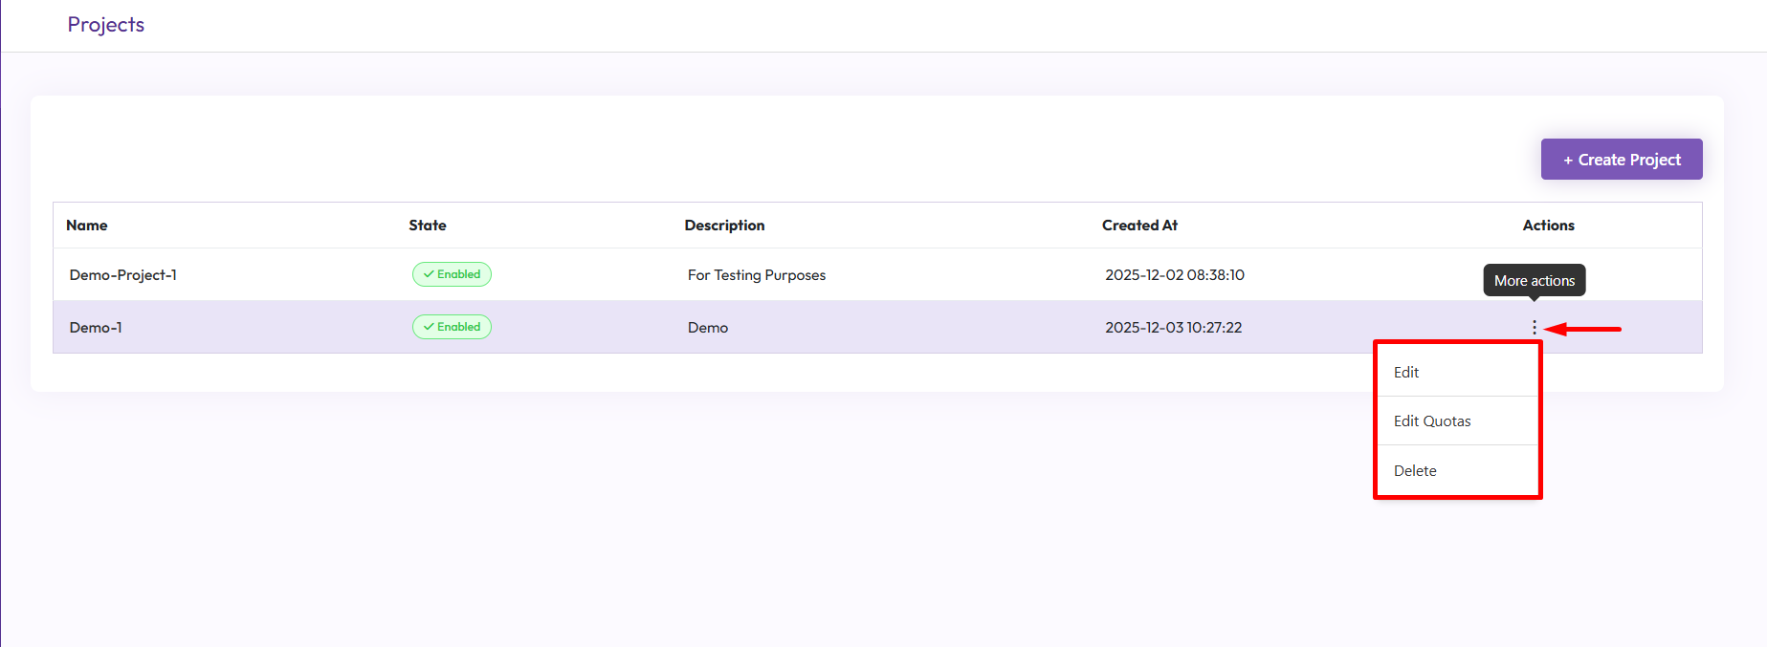Click the 'More actions' tooltip
This screenshot has width=1767, height=647.
click(x=1534, y=281)
